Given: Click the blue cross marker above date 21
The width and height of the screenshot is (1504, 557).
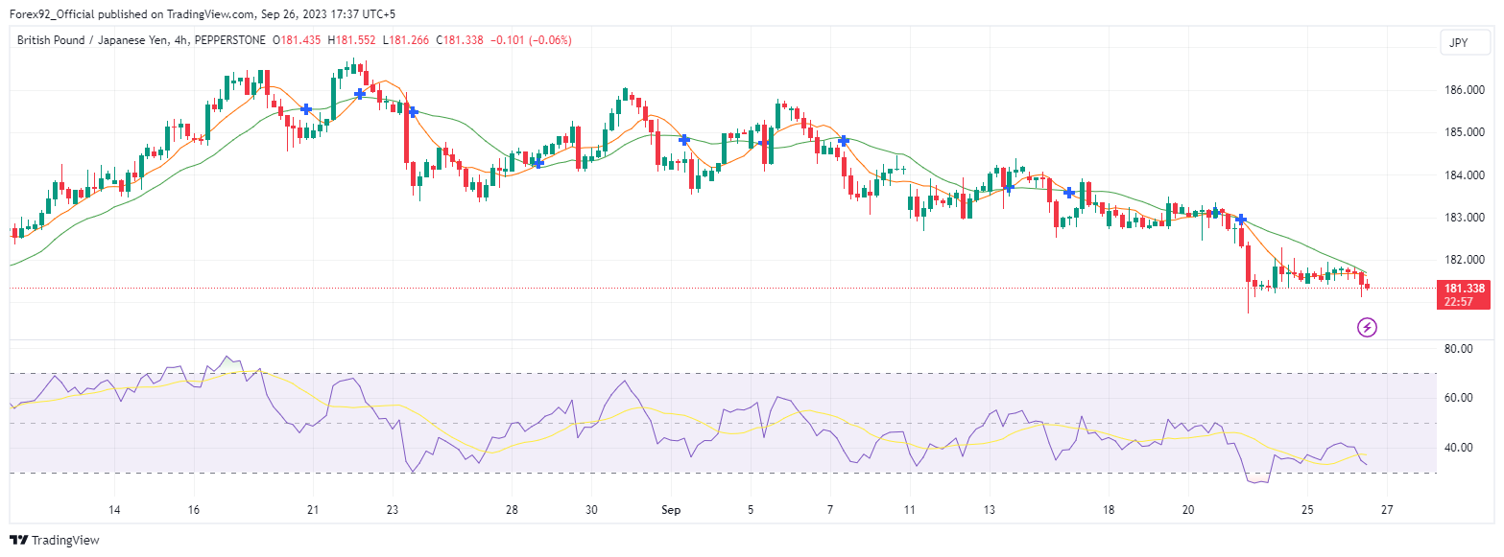Looking at the screenshot, I should (x=306, y=109).
